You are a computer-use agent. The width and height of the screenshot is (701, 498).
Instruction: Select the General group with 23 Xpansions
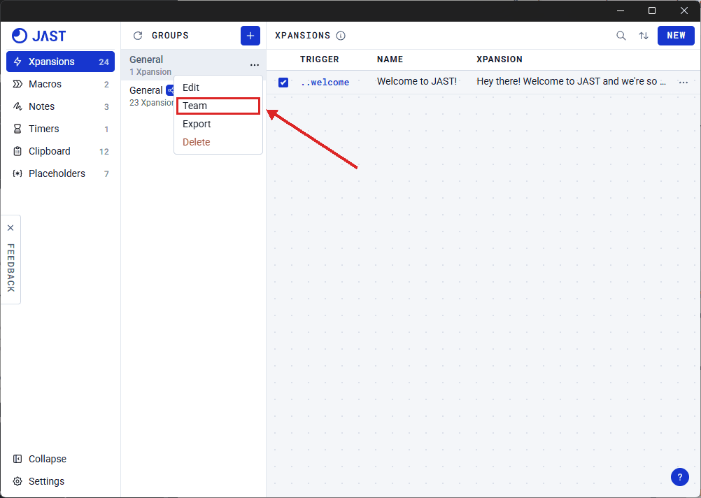148,96
